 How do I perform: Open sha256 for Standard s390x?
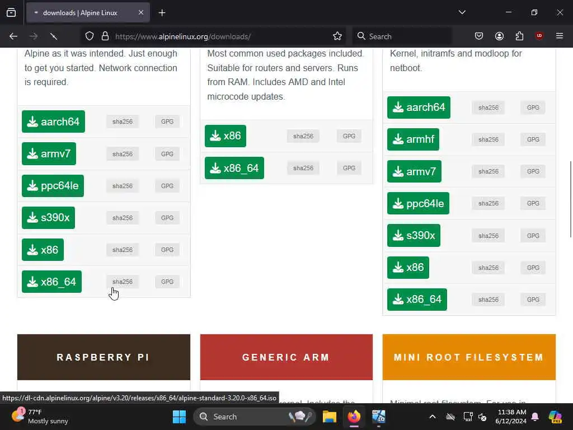(x=123, y=218)
